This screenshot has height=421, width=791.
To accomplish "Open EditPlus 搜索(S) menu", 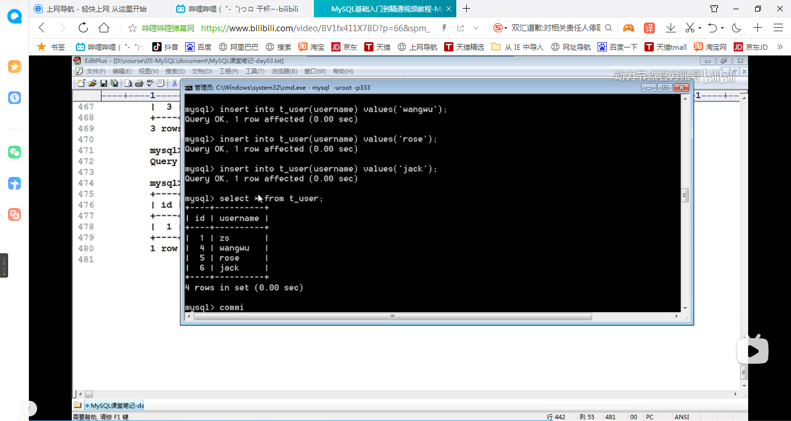I will tap(175, 71).
